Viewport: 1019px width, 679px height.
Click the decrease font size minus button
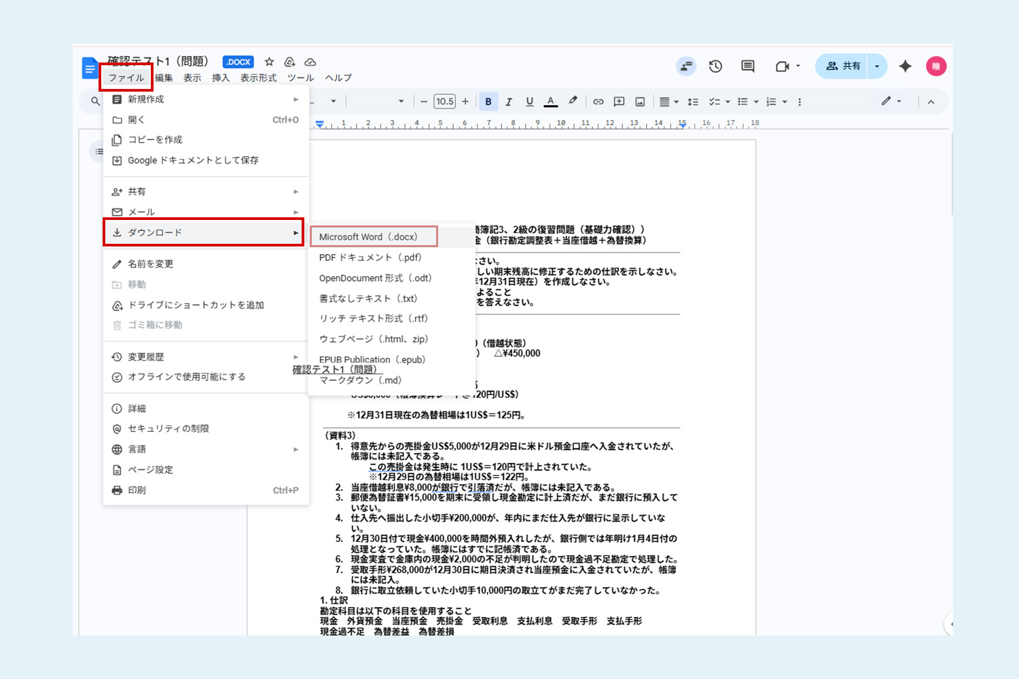click(x=424, y=102)
